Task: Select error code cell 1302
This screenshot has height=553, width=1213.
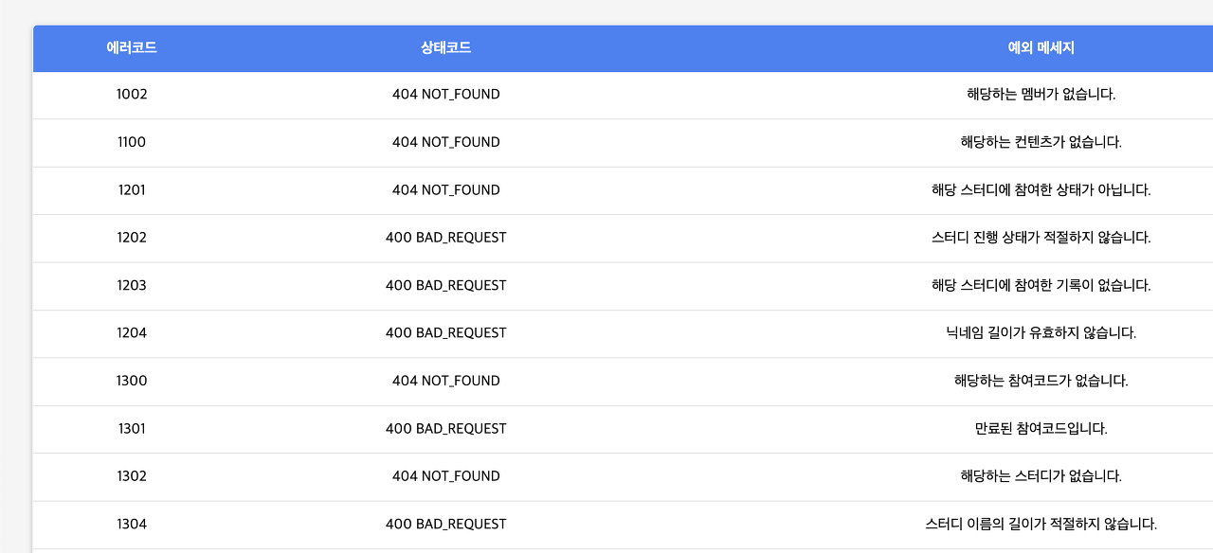Action: click(132, 476)
